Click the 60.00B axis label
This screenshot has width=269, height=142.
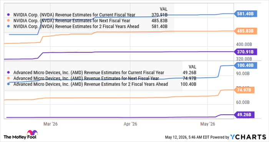click(x=243, y=102)
